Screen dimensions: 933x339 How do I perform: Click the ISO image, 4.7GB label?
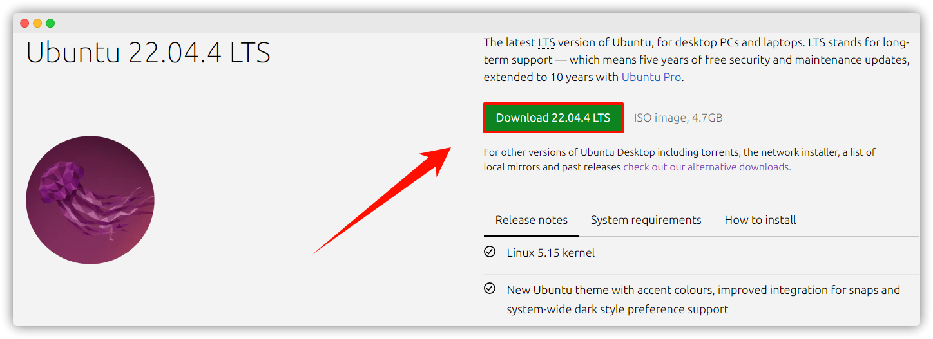click(x=678, y=118)
